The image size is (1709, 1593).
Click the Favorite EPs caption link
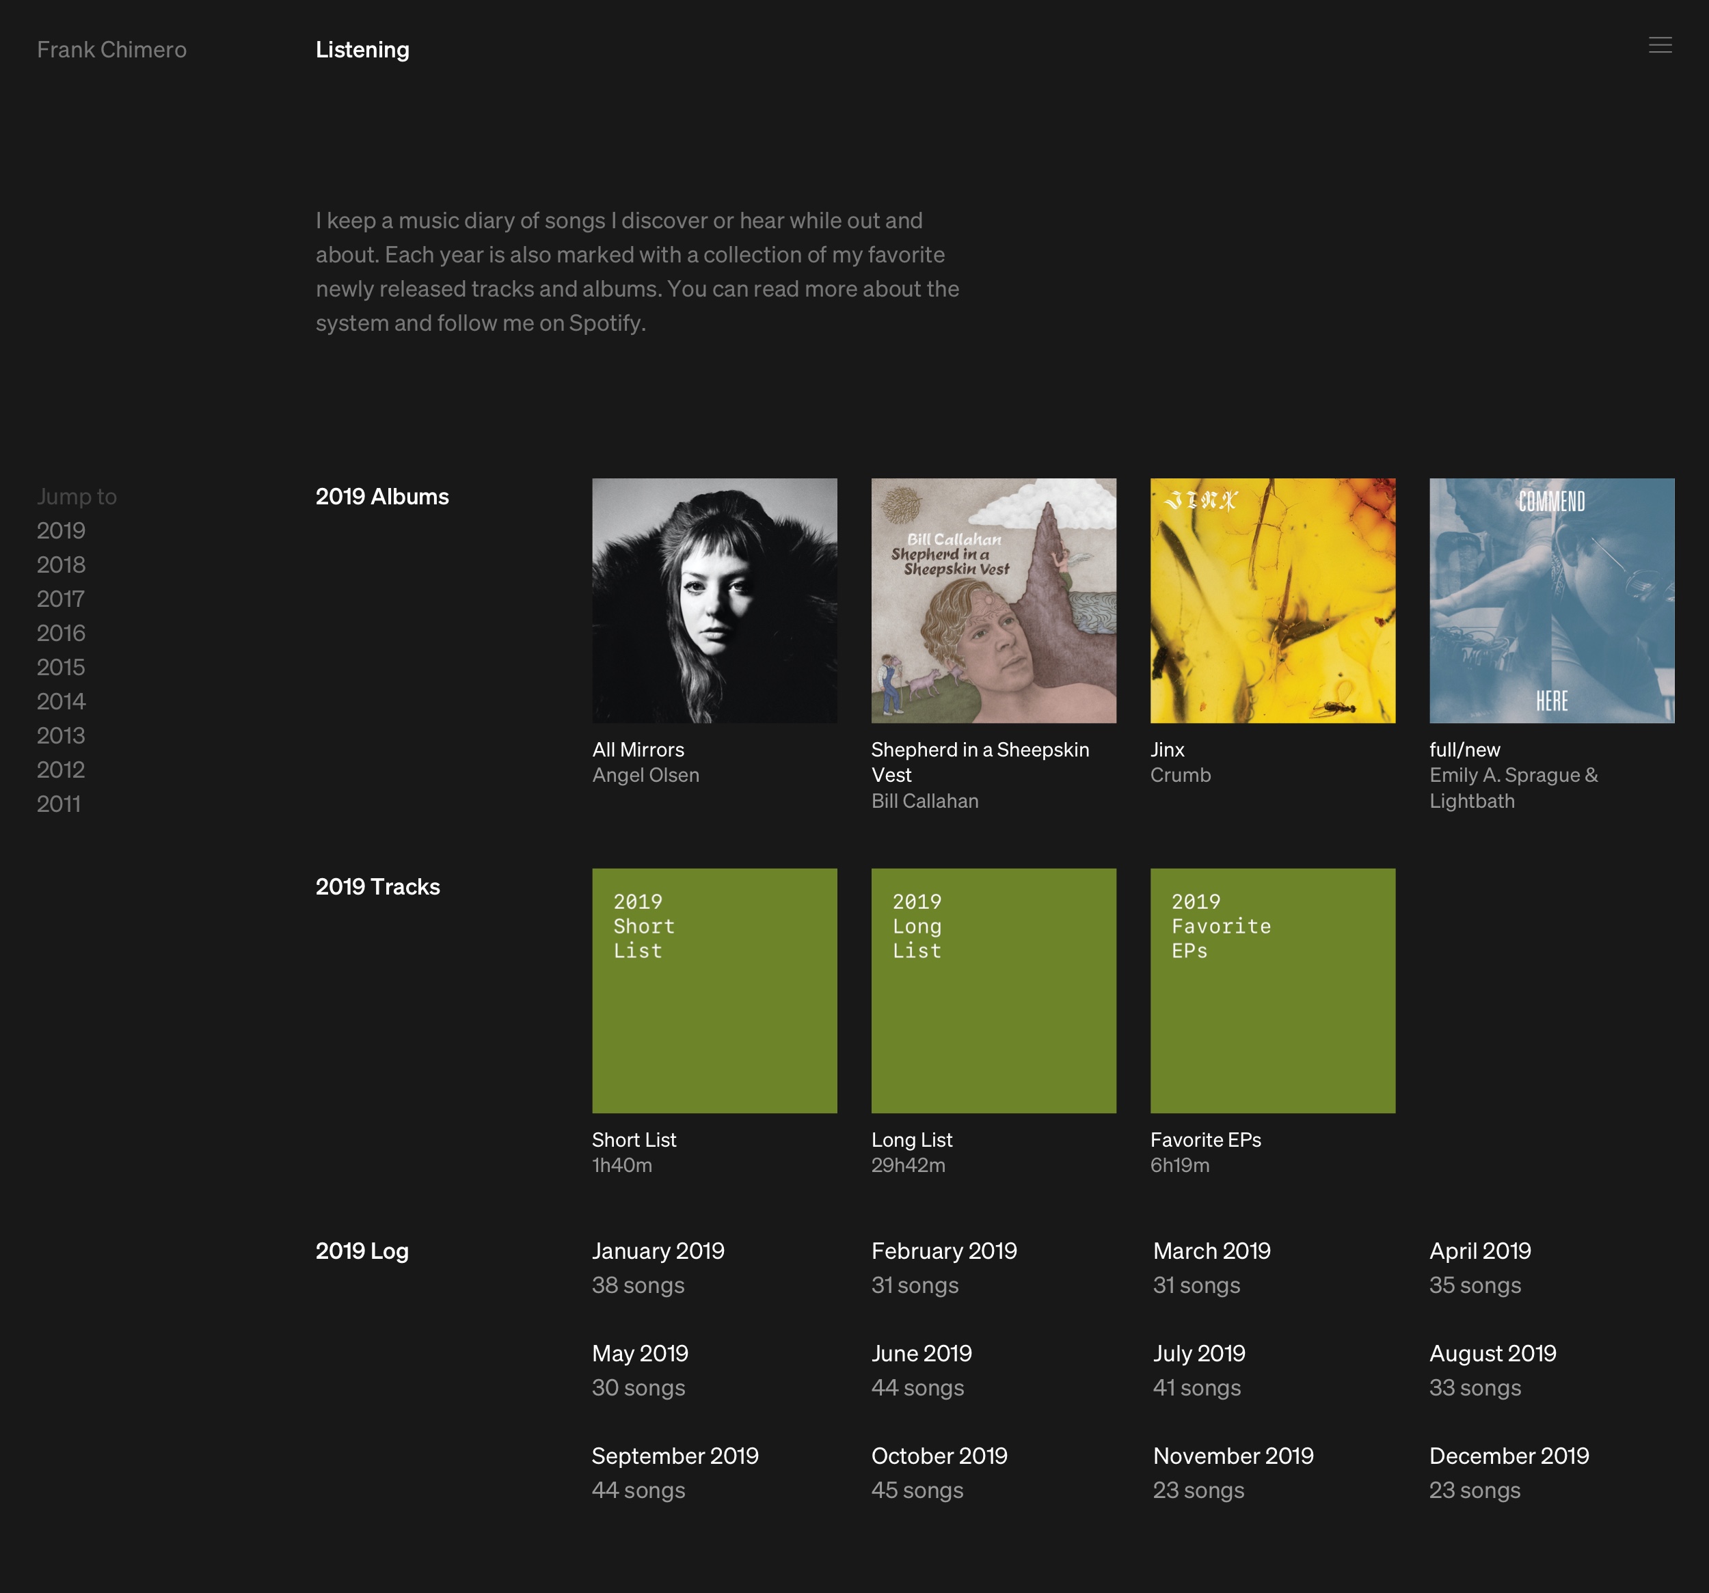1206,1140
